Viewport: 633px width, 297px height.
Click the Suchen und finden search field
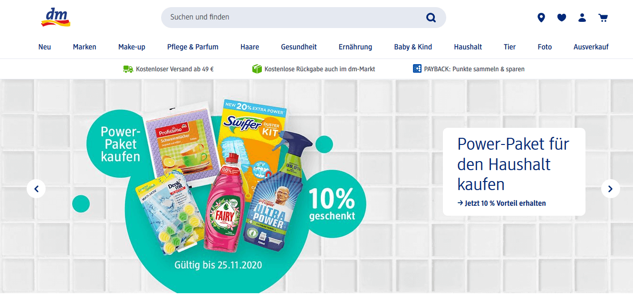303,18
